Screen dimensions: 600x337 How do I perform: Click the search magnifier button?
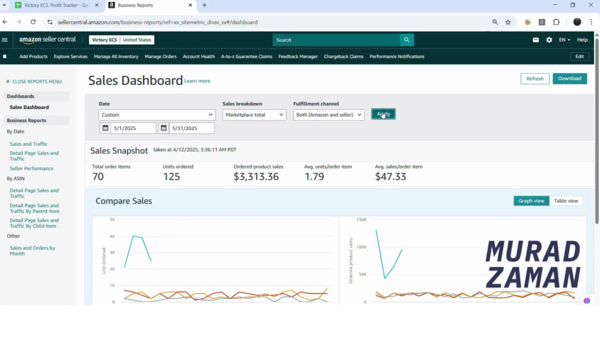pyautogui.click(x=406, y=40)
